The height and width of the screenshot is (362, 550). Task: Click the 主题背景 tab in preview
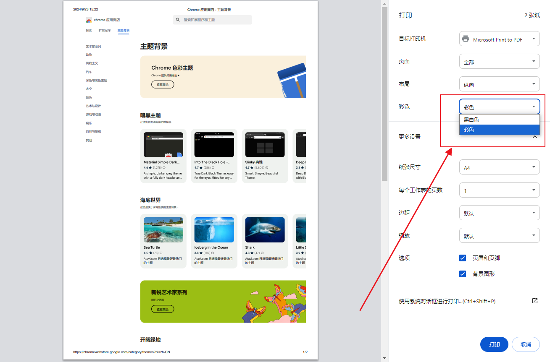[x=124, y=31]
